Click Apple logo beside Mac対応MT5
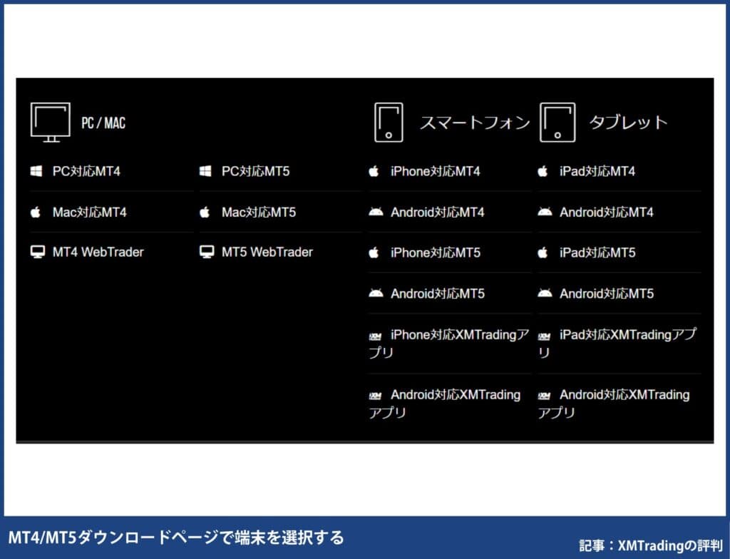This screenshot has width=730, height=559. 205,212
